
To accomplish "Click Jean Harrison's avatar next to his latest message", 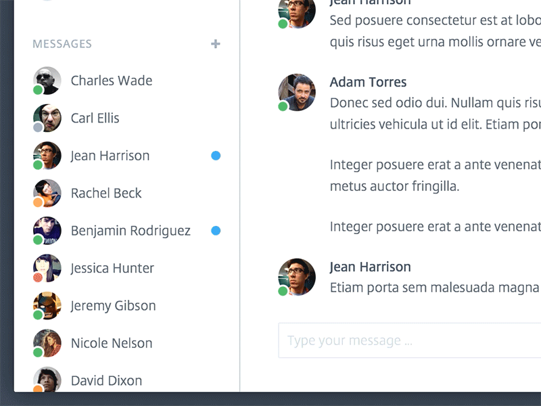I will point(297,277).
